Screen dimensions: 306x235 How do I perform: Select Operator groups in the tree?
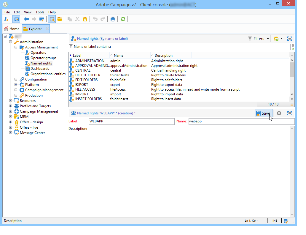(x=43, y=58)
